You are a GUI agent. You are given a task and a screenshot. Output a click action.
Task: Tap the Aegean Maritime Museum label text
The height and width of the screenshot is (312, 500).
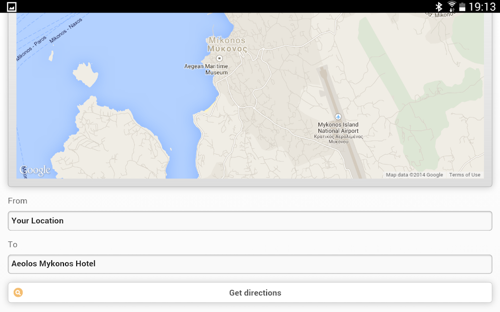tap(207, 69)
